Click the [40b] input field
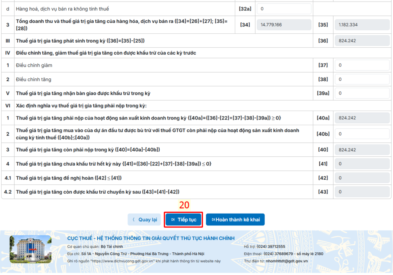The image size is (393, 275). [x=362, y=134]
